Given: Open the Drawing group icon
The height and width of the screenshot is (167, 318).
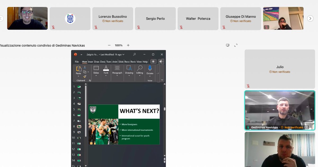Looking at the screenshot, I should pyautogui.click(x=129, y=68).
